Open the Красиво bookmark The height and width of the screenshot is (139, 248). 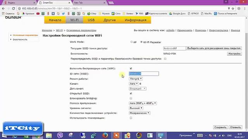pos(28,14)
